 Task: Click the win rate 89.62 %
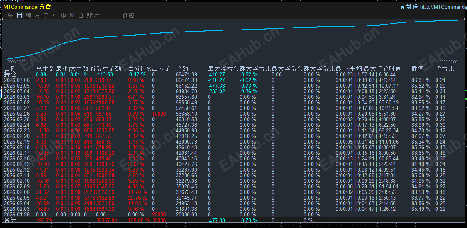tap(421, 108)
